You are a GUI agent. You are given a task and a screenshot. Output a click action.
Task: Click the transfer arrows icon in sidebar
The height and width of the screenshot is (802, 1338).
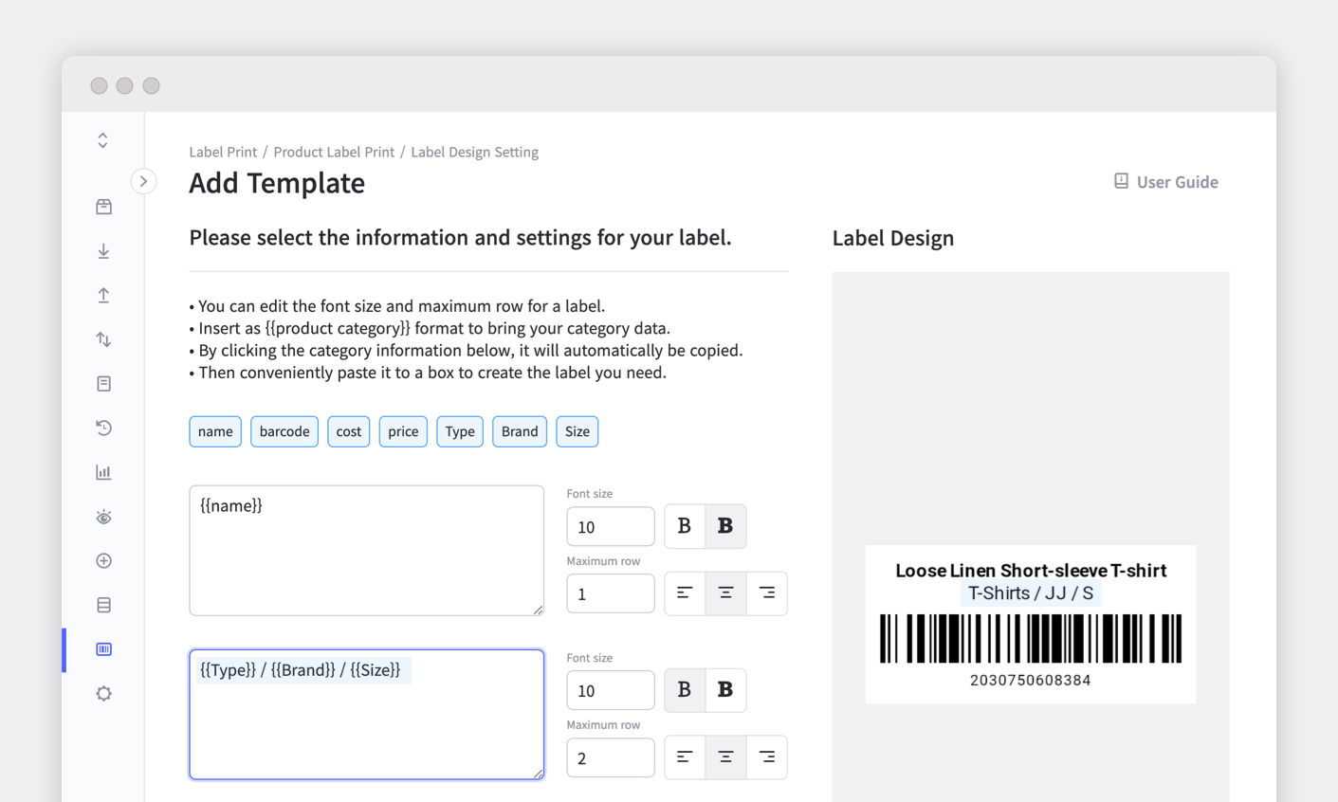point(102,338)
